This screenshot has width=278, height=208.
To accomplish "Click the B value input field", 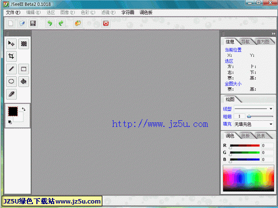I will coord(267,159).
